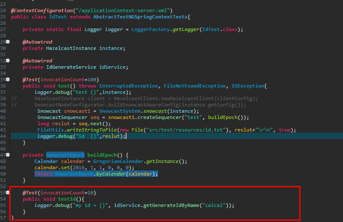Collapse the buildEpoch() fold at line 47
343x222 pixels.
click(x=8, y=155)
